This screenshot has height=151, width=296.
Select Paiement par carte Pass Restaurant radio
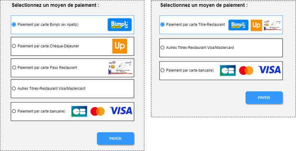click(14, 68)
